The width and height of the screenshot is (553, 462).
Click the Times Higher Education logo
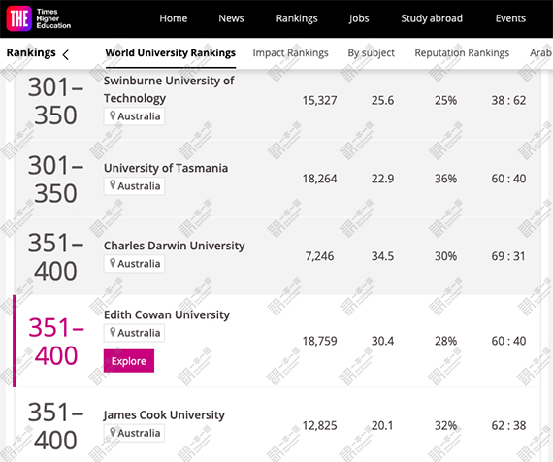click(x=39, y=18)
